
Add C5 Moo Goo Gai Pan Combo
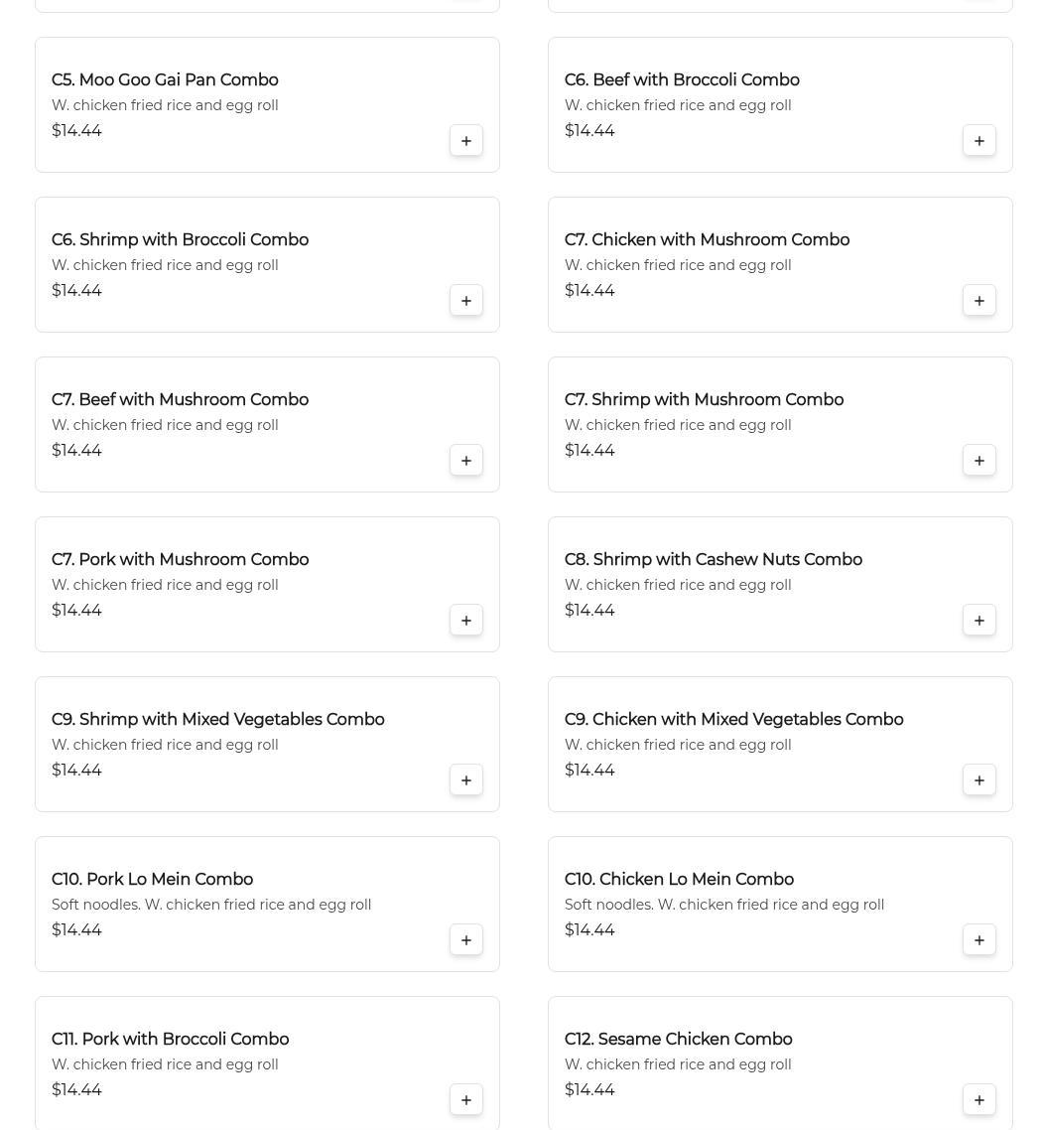click(x=466, y=141)
